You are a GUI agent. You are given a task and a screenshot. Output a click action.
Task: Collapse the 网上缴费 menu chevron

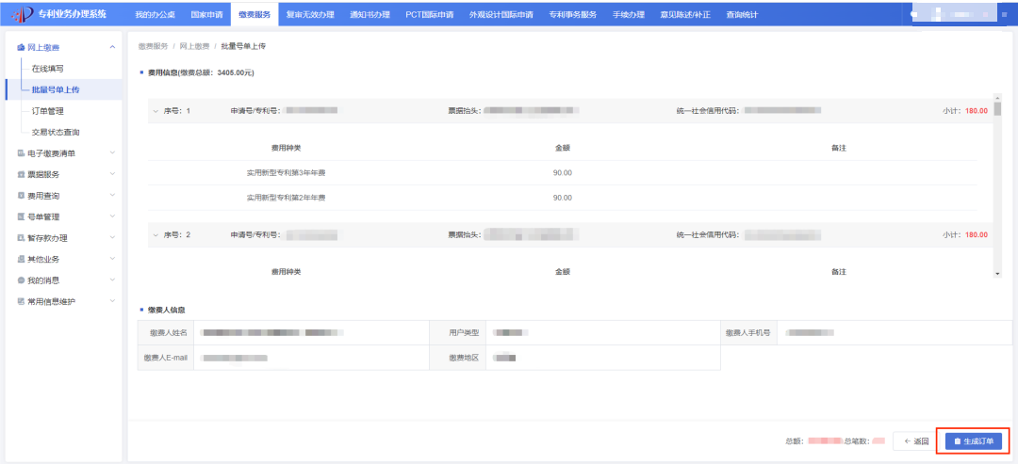click(113, 47)
